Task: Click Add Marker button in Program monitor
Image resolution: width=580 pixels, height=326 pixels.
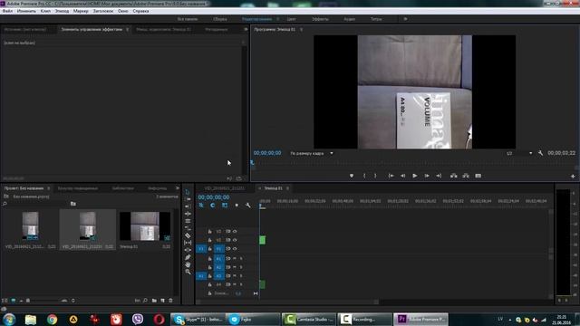Action: pos(352,176)
